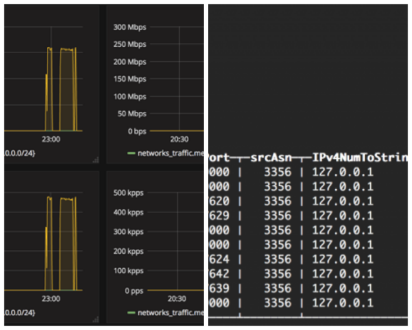Click the green legend swatch in the kpps panel
The height and width of the screenshot is (330, 412).
point(130,312)
